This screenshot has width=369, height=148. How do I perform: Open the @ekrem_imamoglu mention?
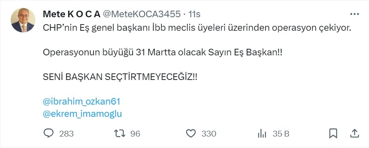(x=82, y=114)
